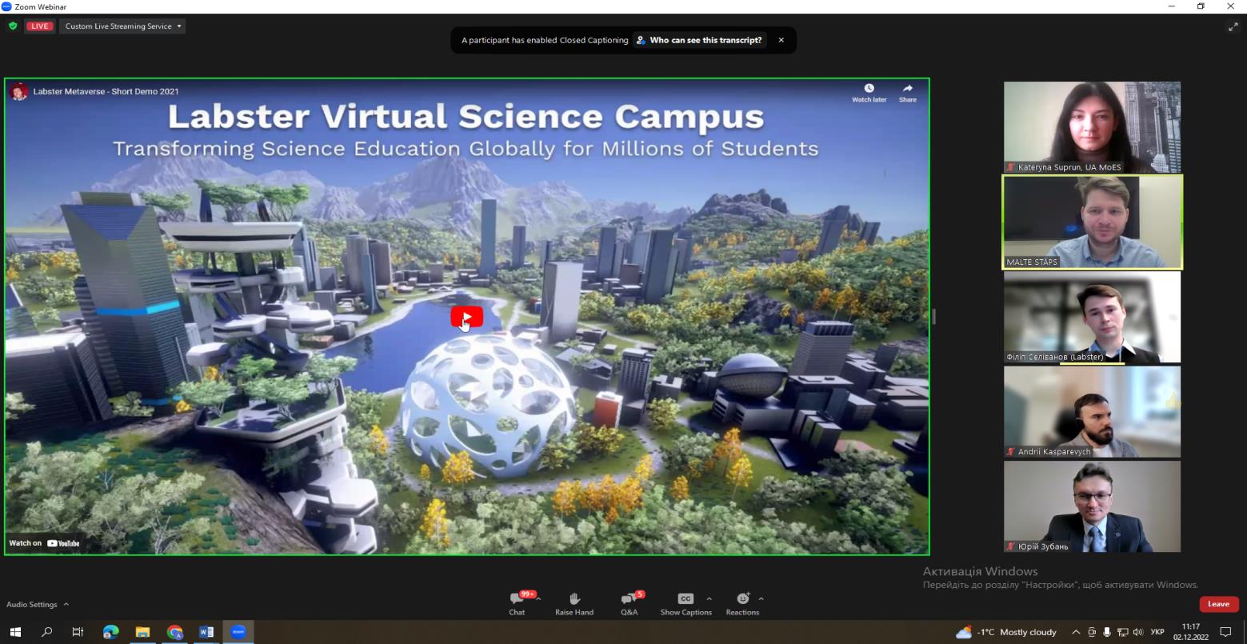The height and width of the screenshot is (644, 1247).
Task: Select Kateryna Suprun's video thumbnail
Action: coord(1092,127)
